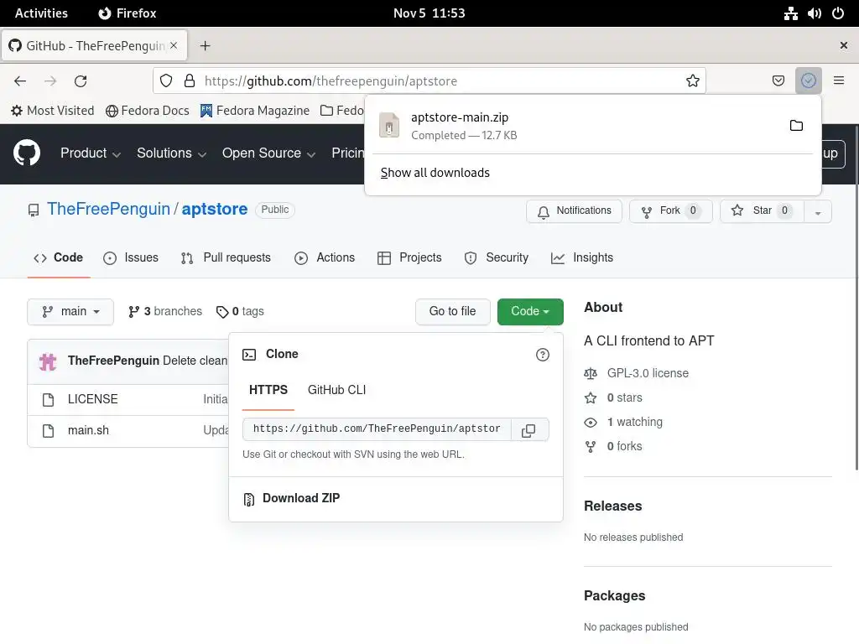Open the aptstore repository name link
The image size is (859, 644).
(x=214, y=209)
